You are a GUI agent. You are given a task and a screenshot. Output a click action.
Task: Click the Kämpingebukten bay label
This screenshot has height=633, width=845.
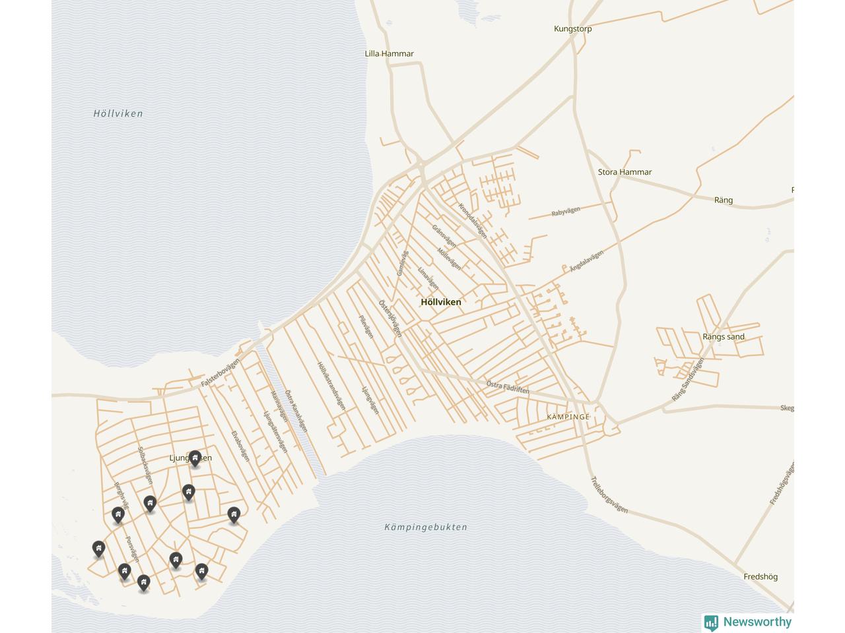[426, 527]
